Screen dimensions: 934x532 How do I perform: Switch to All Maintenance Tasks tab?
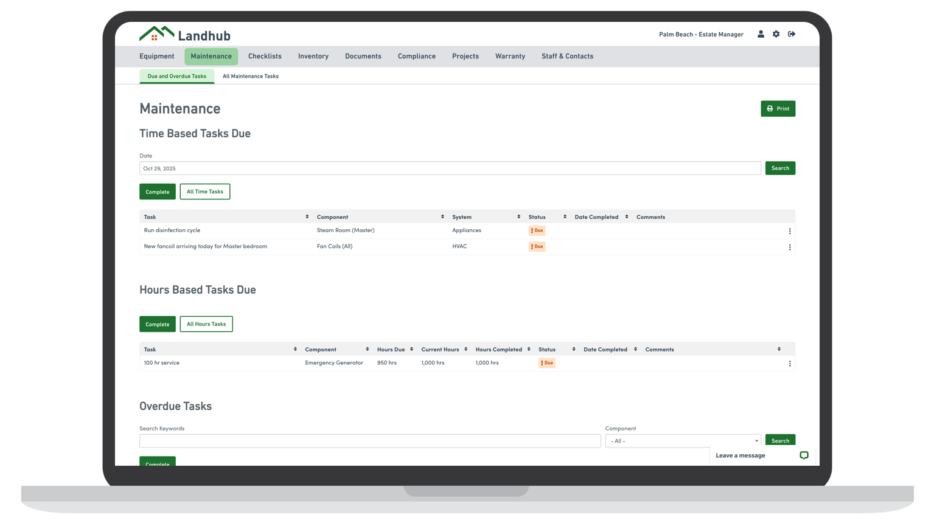pos(251,77)
